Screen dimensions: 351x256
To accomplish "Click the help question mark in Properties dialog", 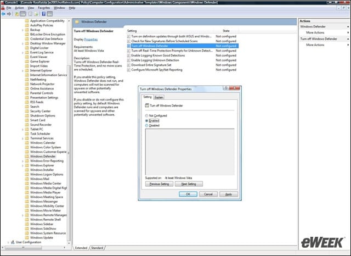I will 226,88.
